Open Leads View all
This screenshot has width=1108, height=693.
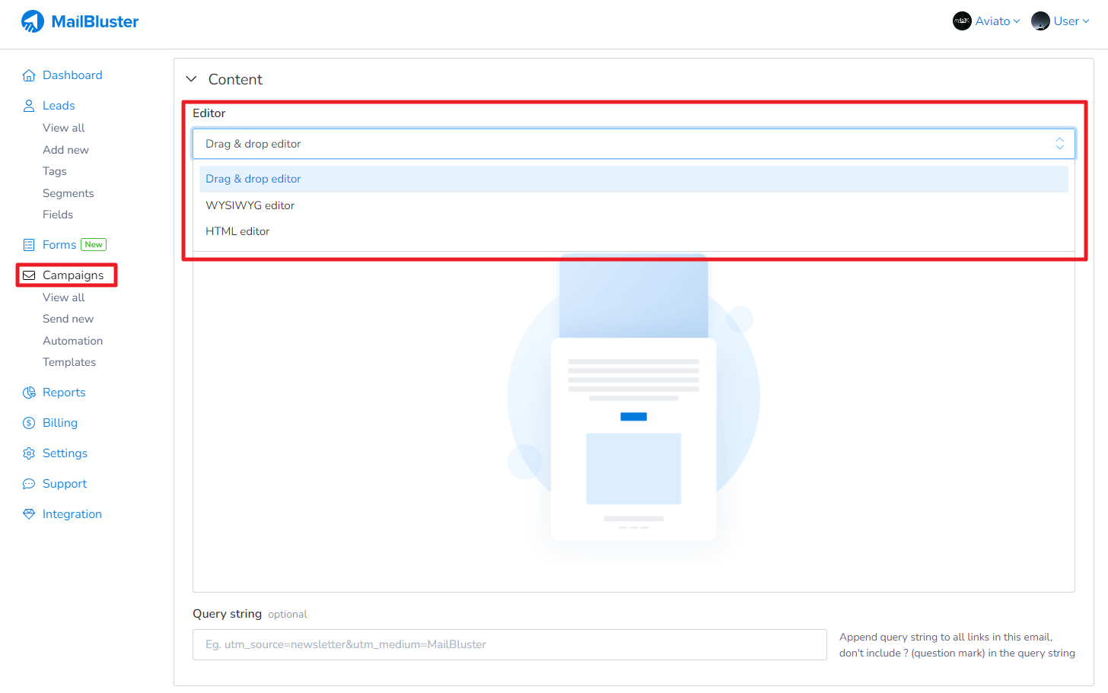point(64,128)
